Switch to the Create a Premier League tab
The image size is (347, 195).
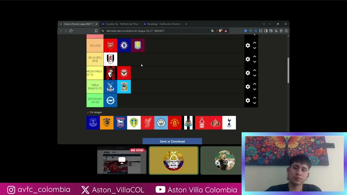point(78,24)
